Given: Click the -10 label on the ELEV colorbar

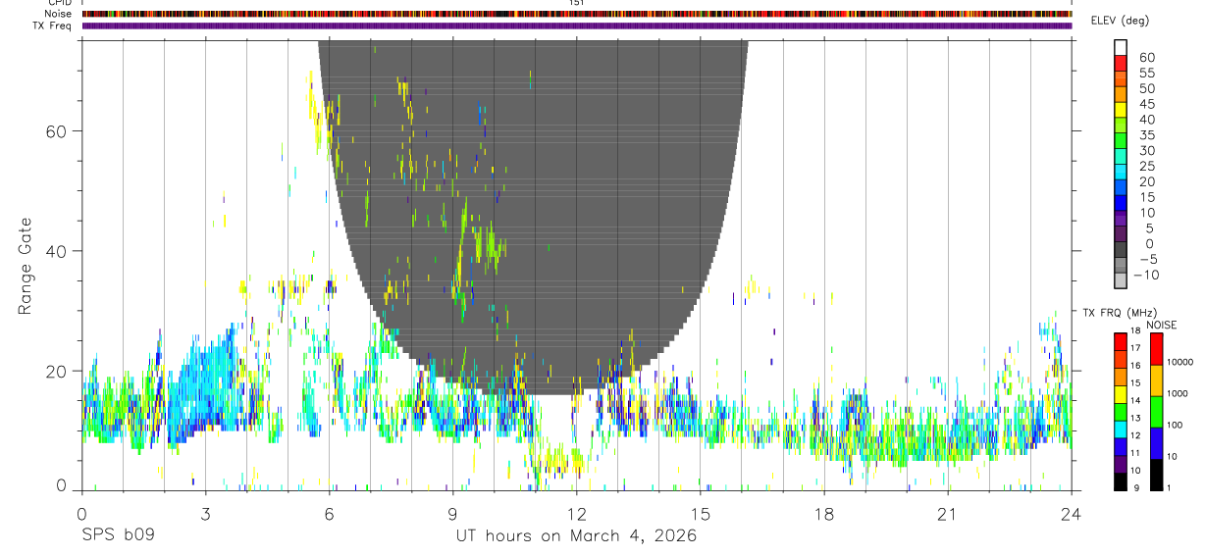Looking at the screenshot, I should tap(1146, 275).
